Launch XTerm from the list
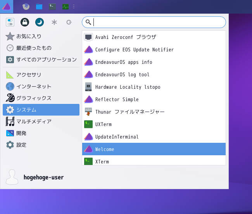 pyautogui.click(x=154, y=160)
